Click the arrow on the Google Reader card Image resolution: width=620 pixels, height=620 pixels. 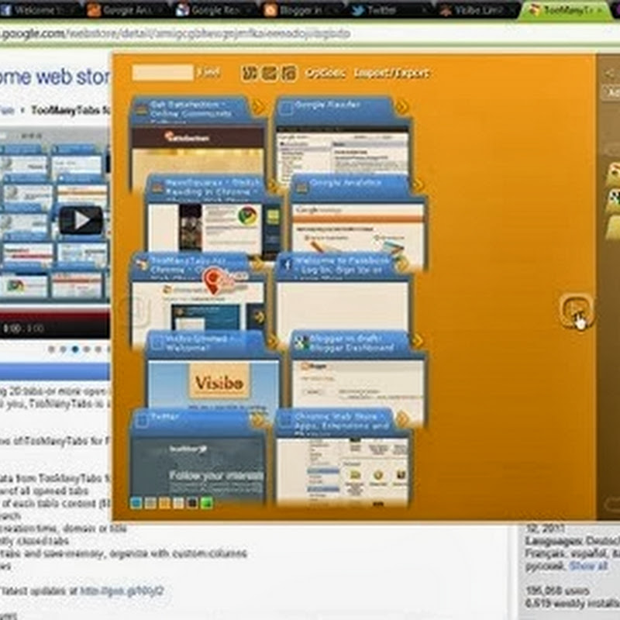(401, 106)
